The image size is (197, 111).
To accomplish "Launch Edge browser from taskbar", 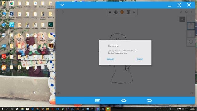I will pyautogui.click(x=32, y=109).
